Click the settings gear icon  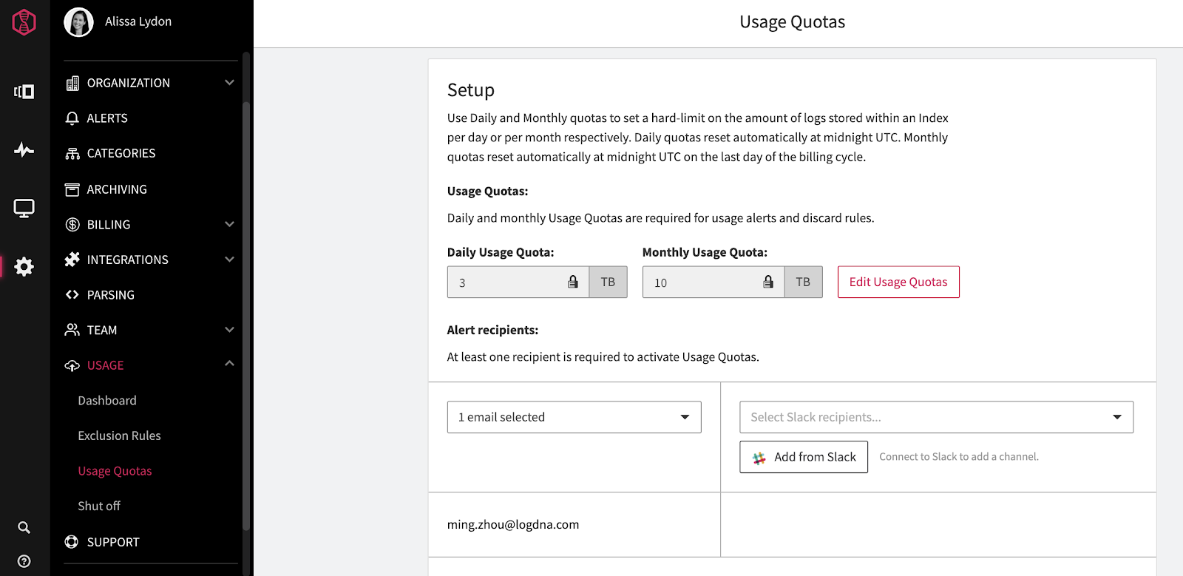pyautogui.click(x=24, y=266)
